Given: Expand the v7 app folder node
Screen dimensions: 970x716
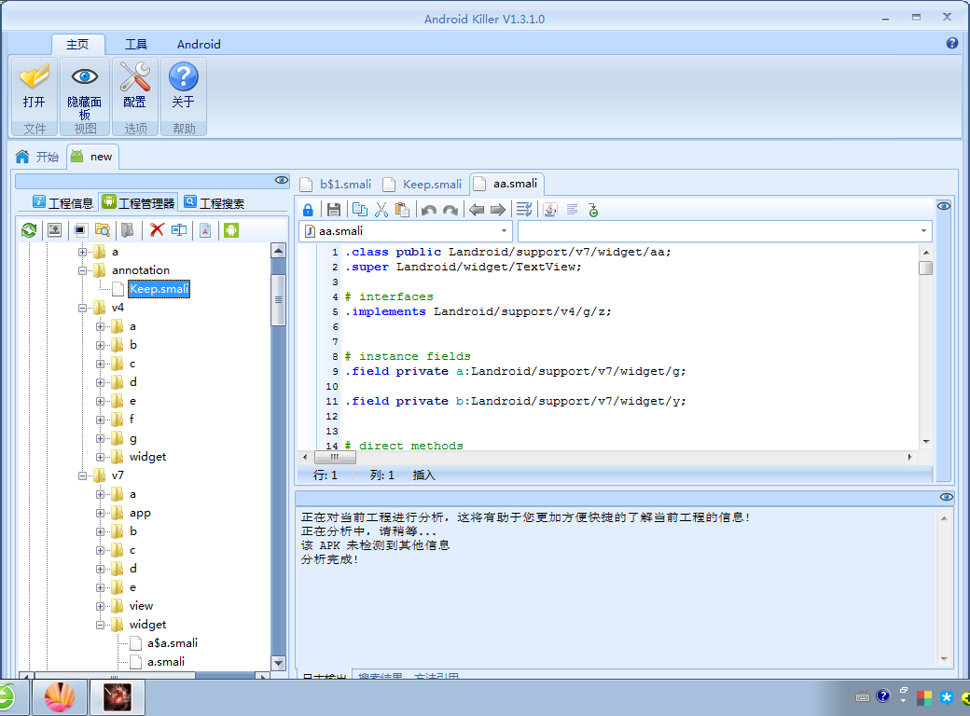Looking at the screenshot, I should point(101,513).
